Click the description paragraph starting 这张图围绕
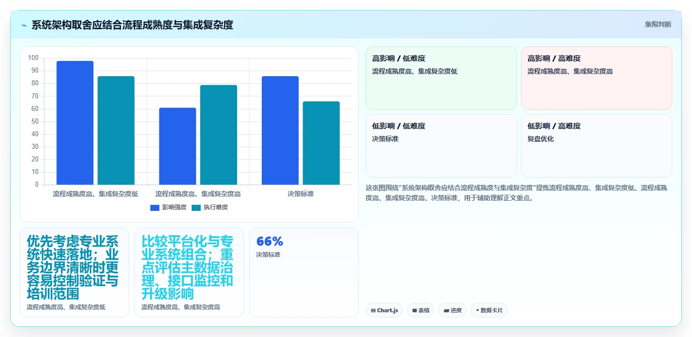The image size is (692, 337). pyautogui.click(x=516, y=193)
